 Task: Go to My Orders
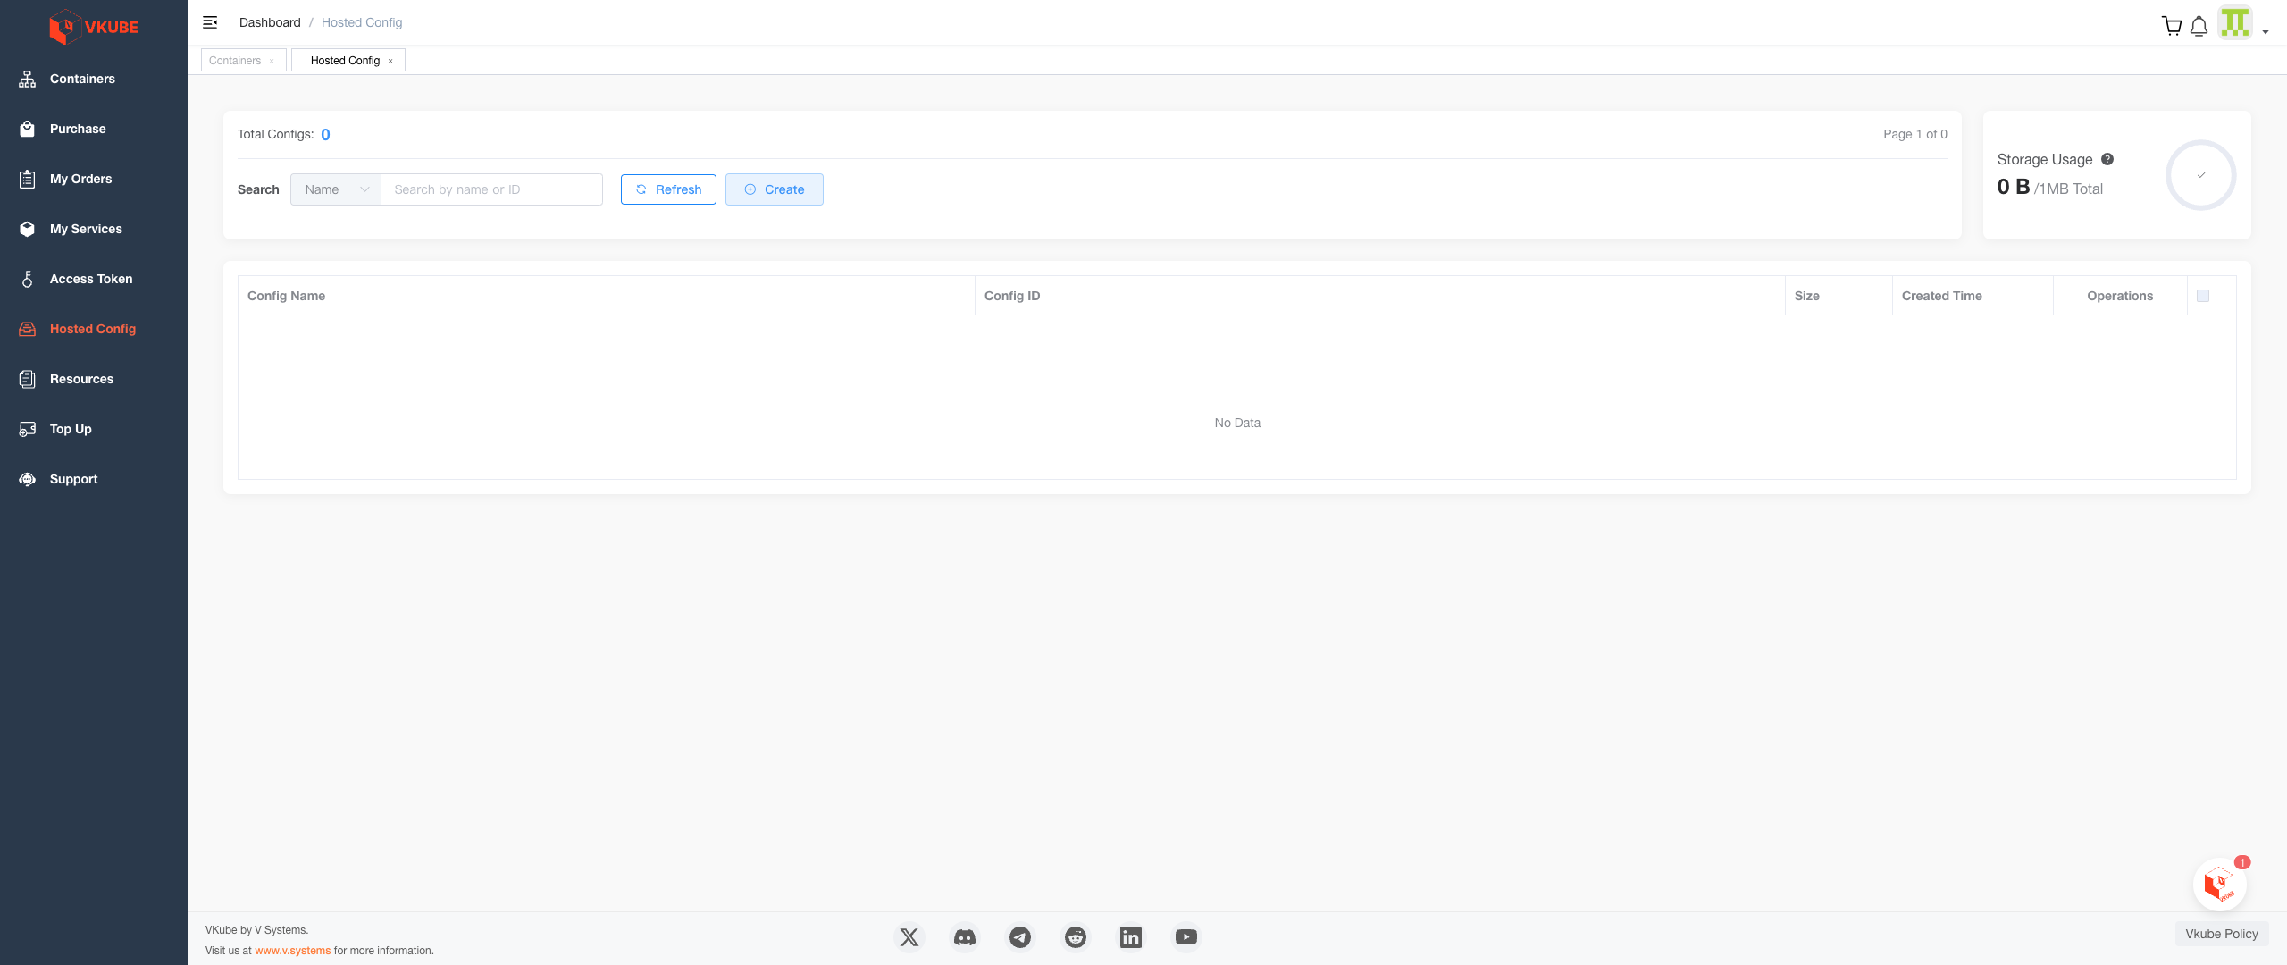coord(94,179)
